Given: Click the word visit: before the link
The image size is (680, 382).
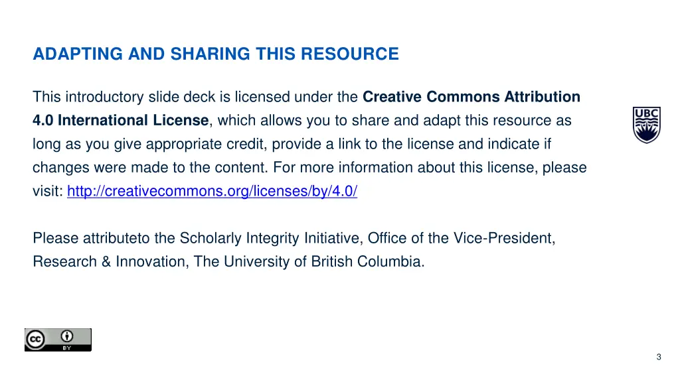Looking at the screenshot, I should pos(48,192).
